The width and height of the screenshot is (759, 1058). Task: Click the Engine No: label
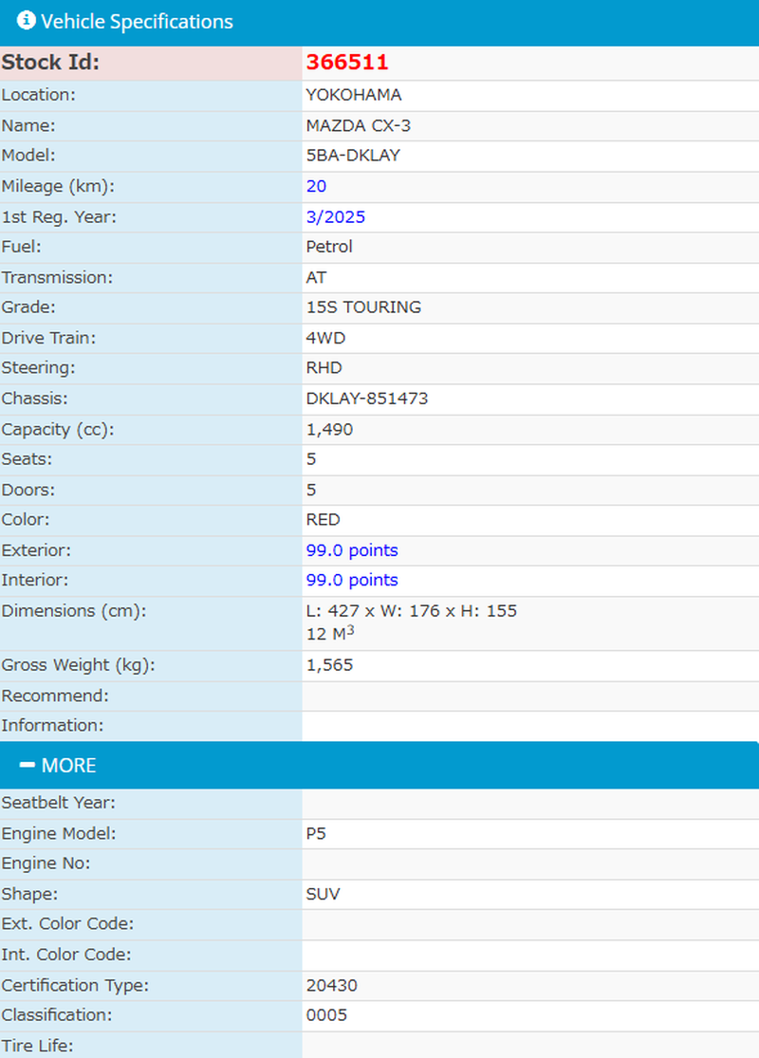click(46, 863)
